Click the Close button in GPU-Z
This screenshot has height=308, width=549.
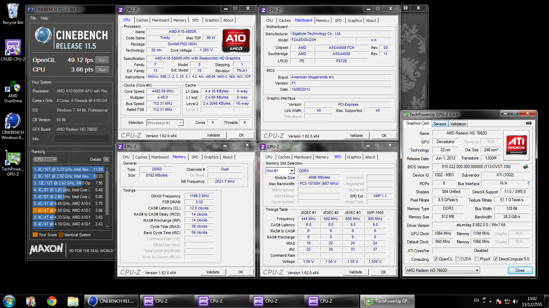[520, 270]
